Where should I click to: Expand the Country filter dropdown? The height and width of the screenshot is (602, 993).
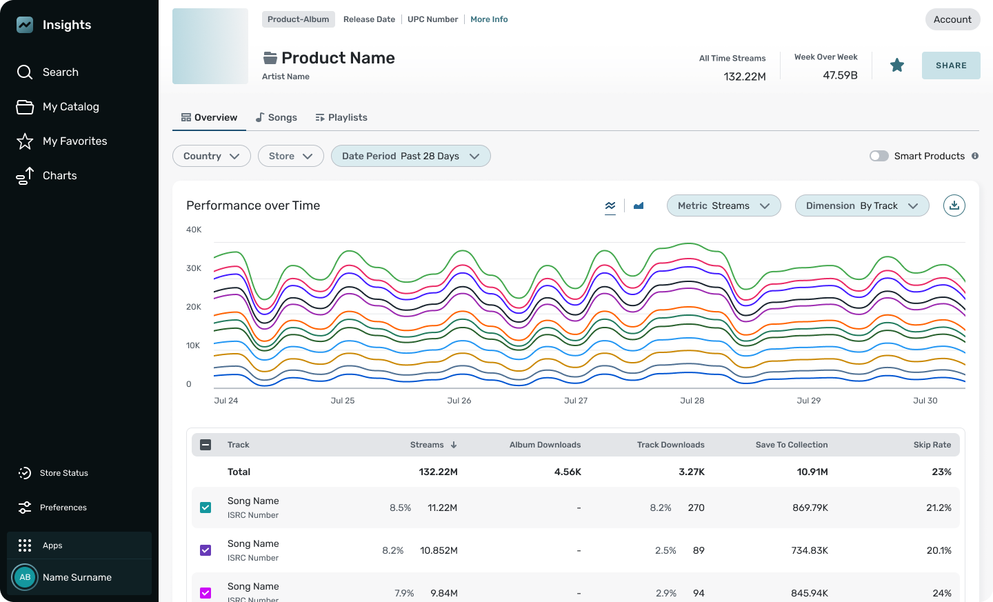click(212, 156)
